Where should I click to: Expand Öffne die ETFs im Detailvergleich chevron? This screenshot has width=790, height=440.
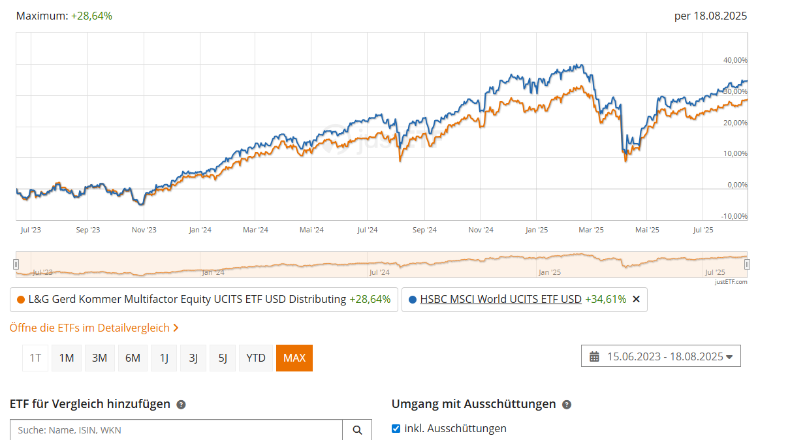click(176, 328)
